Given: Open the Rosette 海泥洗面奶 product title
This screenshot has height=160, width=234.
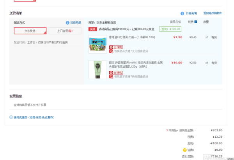Looking at the screenshot, I should pos(136,65).
